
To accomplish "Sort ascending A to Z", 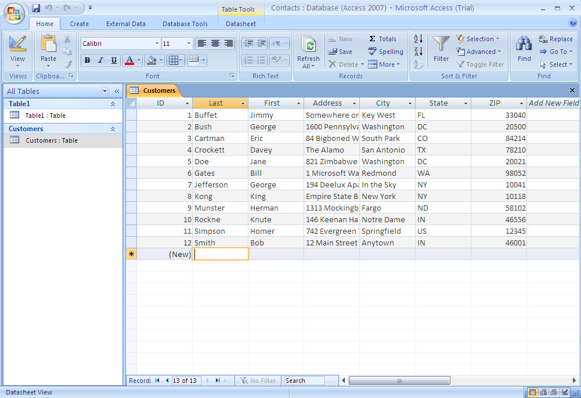I will pyautogui.click(x=418, y=38).
